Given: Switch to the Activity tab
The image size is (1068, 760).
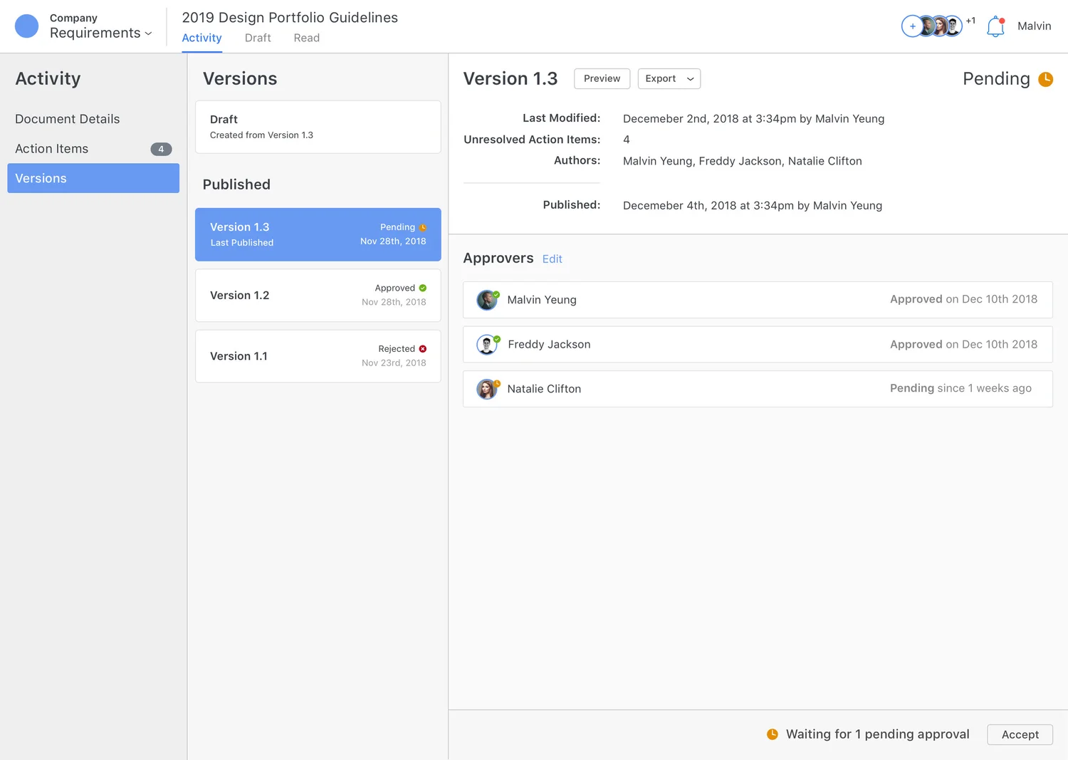Looking at the screenshot, I should click(x=201, y=38).
